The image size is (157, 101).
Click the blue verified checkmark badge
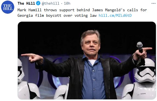click(38, 3)
